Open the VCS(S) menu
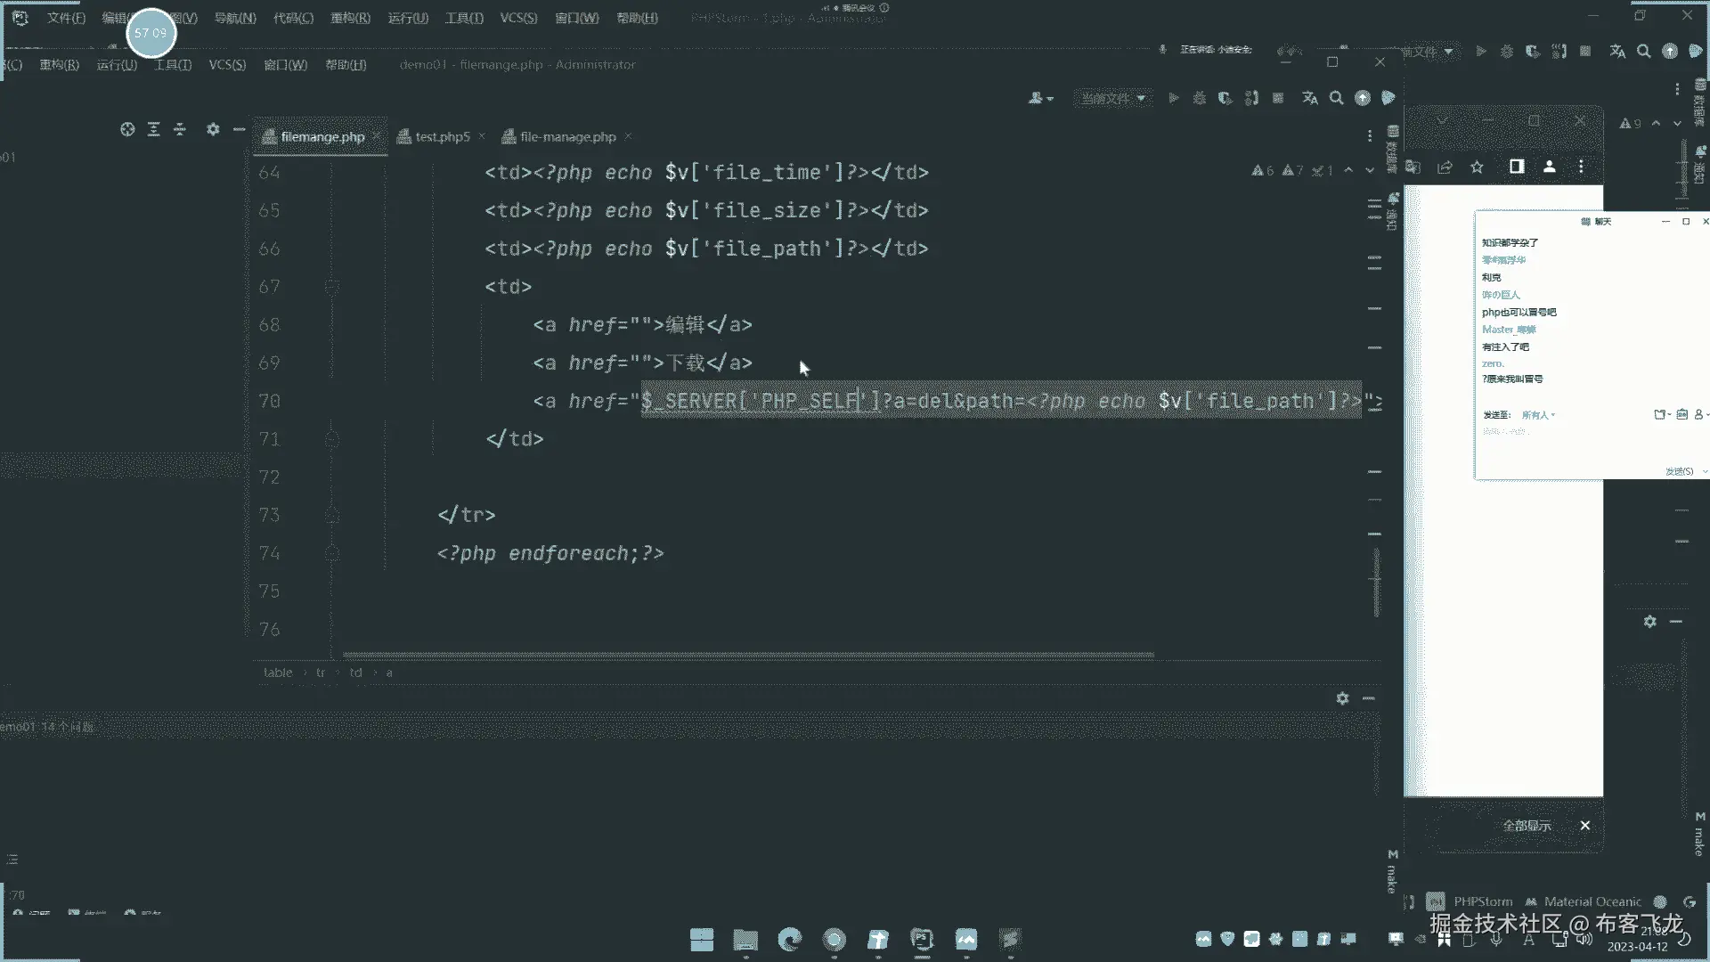Screen dimensions: 1710x962 pyautogui.click(x=518, y=18)
